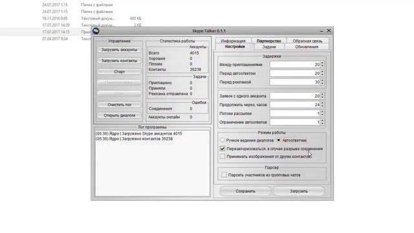Use the 'Потоки рассылки' spinner arrows
This screenshot has height=233, width=414.
(322, 114)
